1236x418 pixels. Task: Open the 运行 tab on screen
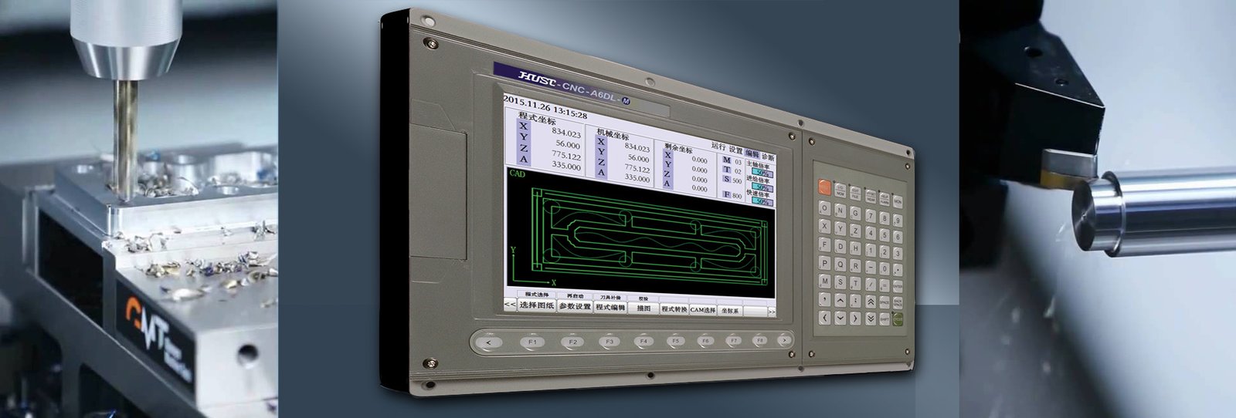718,147
